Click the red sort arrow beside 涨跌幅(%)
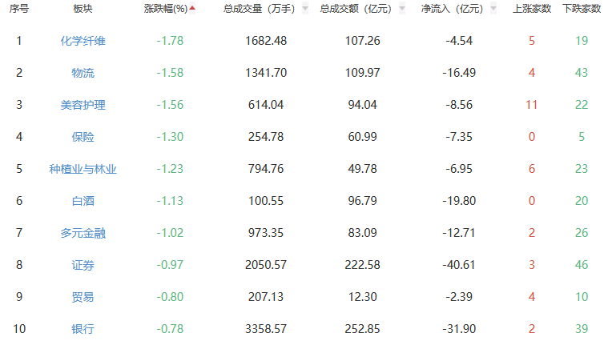Image resolution: width=608 pixels, height=341 pixels. tap(192, 9)
